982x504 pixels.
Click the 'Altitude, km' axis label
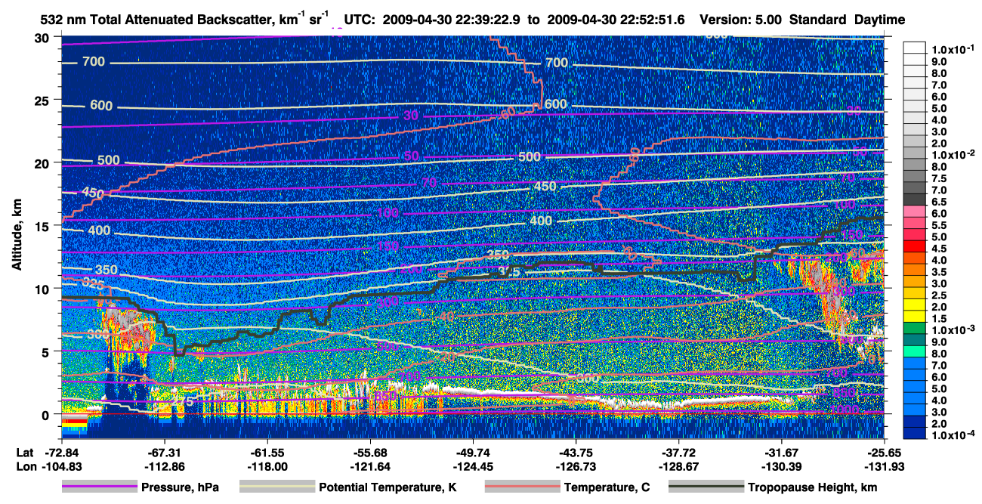[x=17, y=236]
